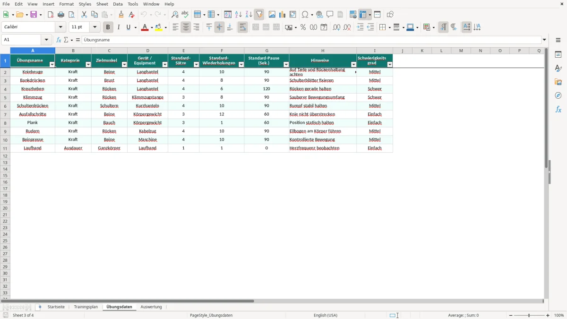Click the 100% zoom level
This screenshot has width=567, height=319.
559,315
